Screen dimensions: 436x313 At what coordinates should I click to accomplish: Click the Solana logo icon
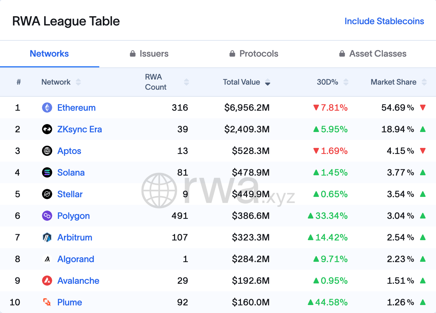click(x=47, y=172)
